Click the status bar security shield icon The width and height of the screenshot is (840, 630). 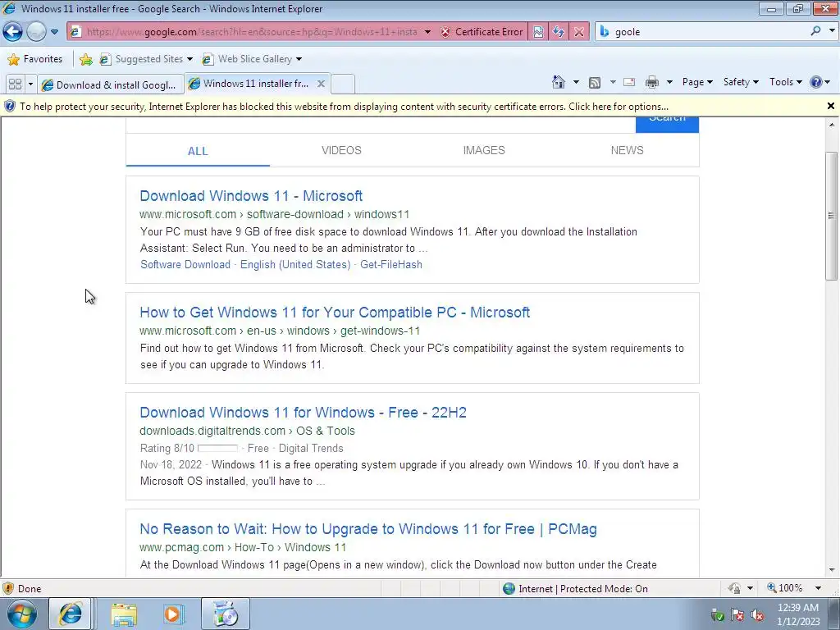(x=7, y=588)
